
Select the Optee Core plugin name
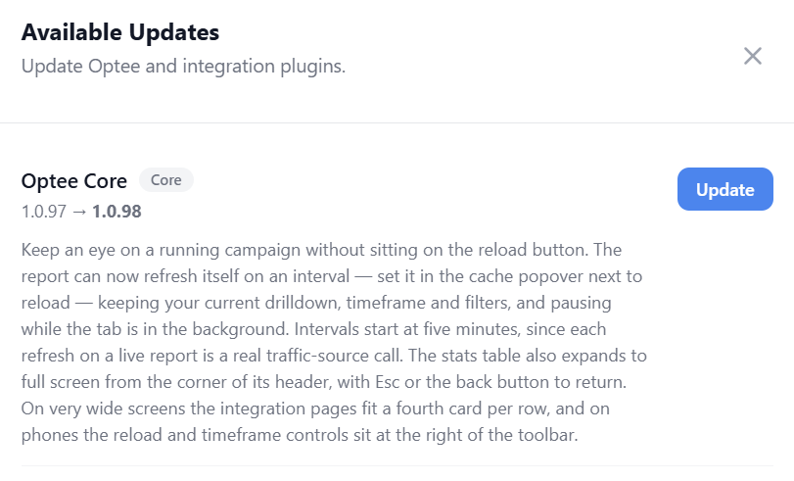(74, 181)
